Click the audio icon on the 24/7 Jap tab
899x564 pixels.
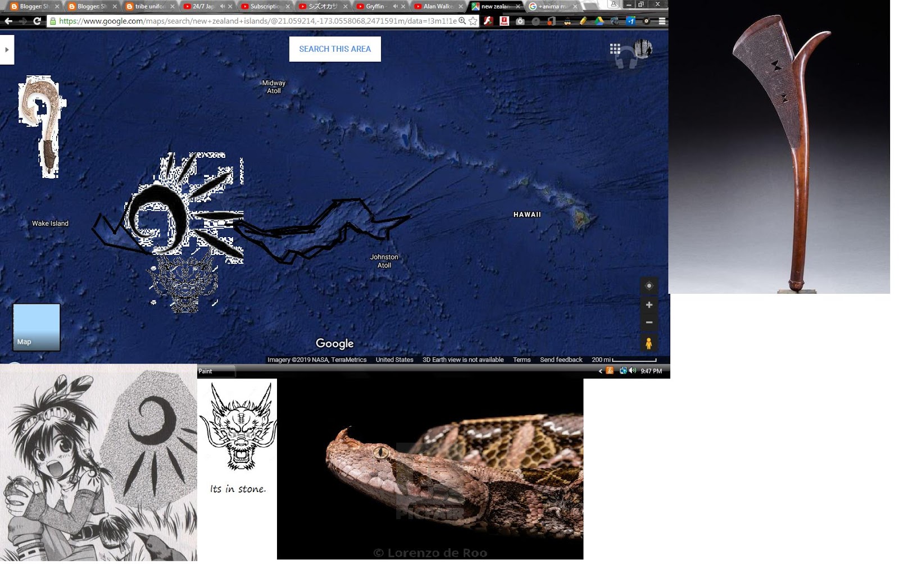(223, 6)
